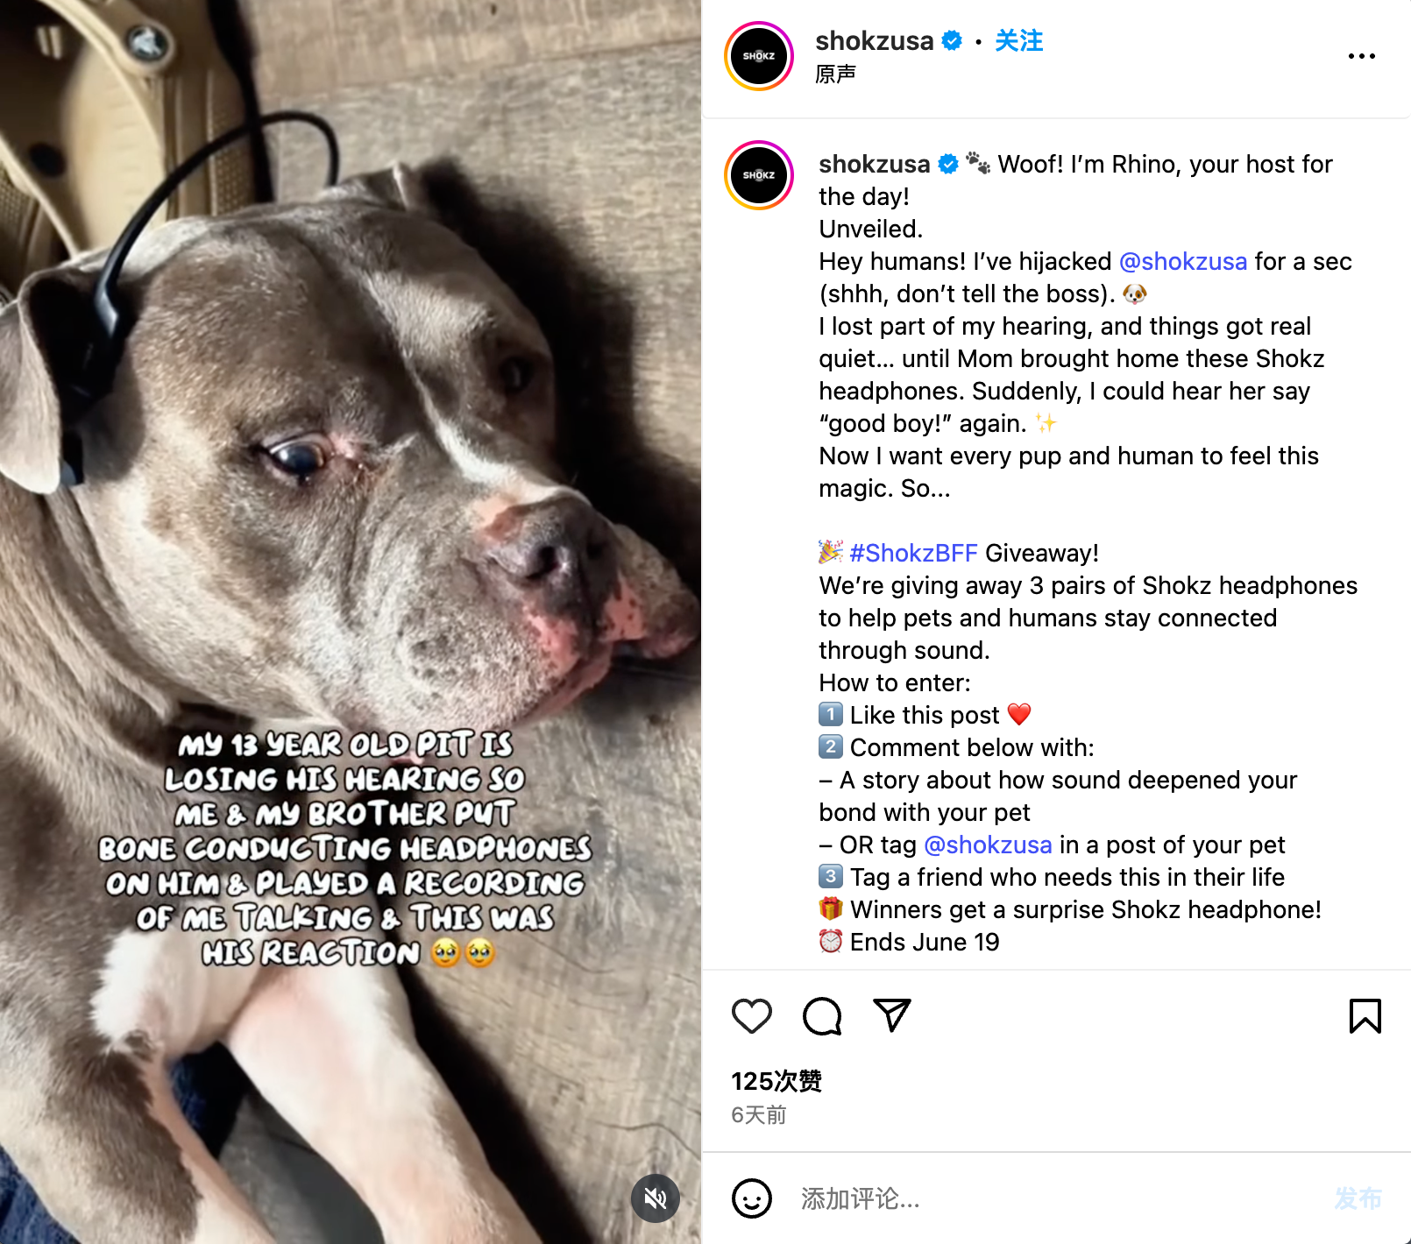Image resolution: width=1411 pixels, height=1244 pixels.
Task: Open comments via speech bubble icon
Action: click(x=822, y=1016)
